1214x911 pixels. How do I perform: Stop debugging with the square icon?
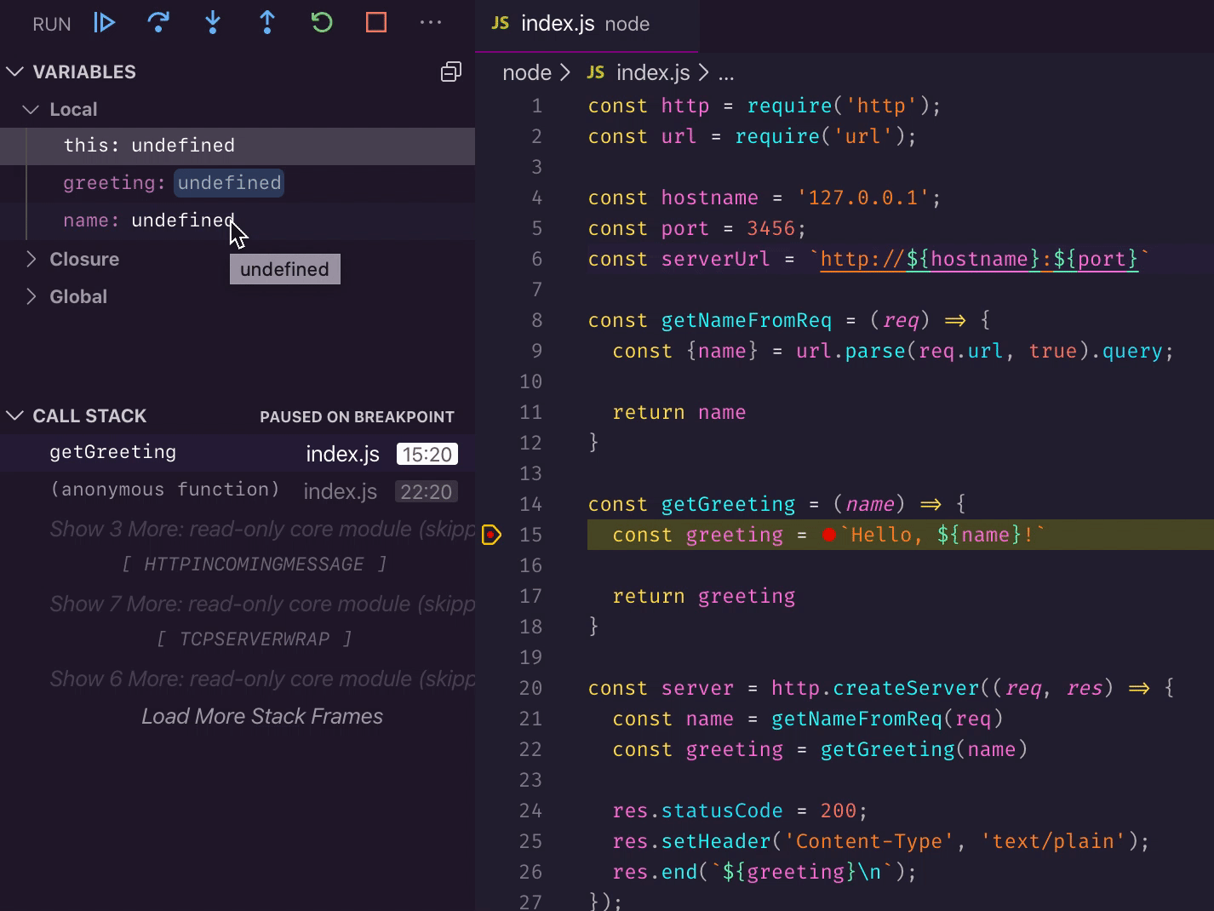[x=376, y=23]
